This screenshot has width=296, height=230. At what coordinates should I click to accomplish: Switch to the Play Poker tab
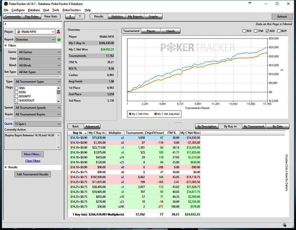click(x=32, y=17)
